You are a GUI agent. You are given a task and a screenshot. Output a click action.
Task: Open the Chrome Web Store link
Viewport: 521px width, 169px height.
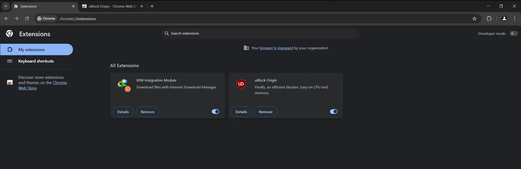[x=42, y=85]
